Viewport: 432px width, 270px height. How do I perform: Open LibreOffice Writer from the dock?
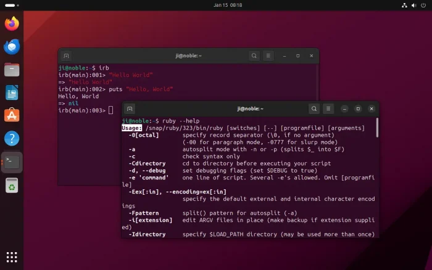click(x=12, y=92)
